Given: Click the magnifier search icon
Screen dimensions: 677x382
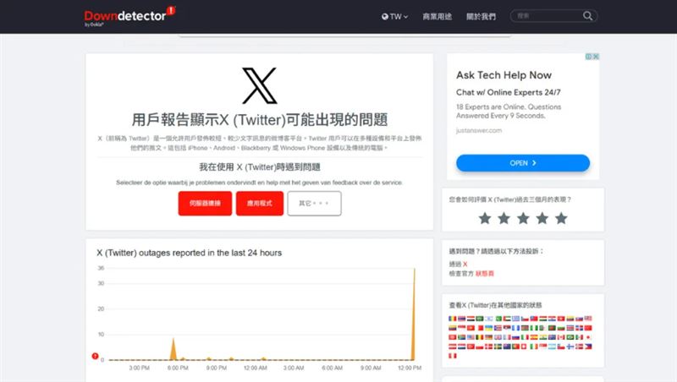Looking at the screenshot, I should pos(587,16).
